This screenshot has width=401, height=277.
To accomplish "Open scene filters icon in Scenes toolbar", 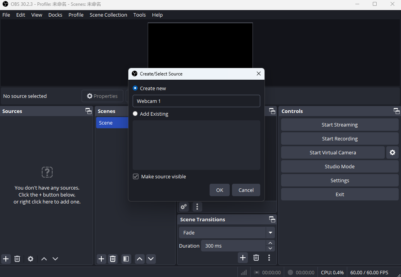I will coord(126,259).
